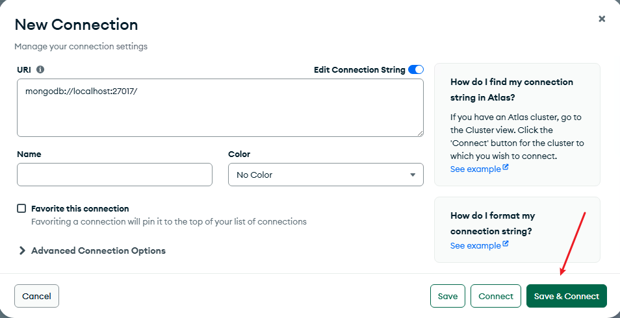The height and width of the screenshot is (318, 620).
Task: Click the info icon next to URI
Action: pos(40,69)
